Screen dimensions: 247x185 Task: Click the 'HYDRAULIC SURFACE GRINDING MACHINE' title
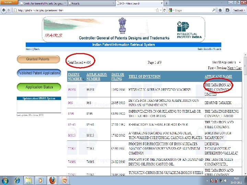click(x=160, y=90)
